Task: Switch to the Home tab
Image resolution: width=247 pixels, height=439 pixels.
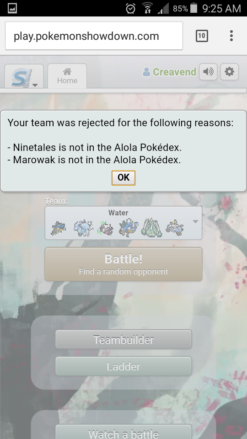Action: tap(67, 76)
